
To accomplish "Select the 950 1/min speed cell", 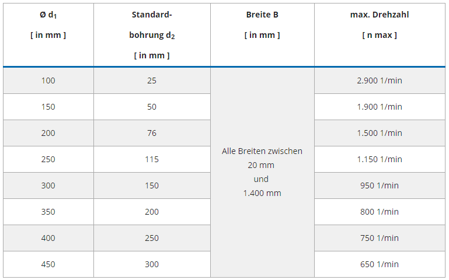I will 380,185.
